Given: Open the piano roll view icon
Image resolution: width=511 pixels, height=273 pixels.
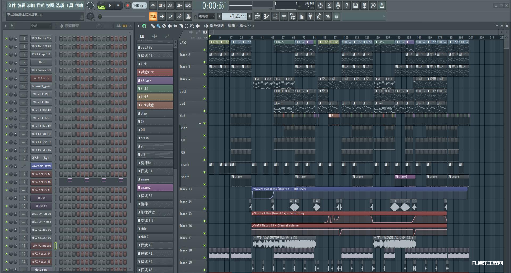Looking at the screenshot, I should tap(266, 16).
